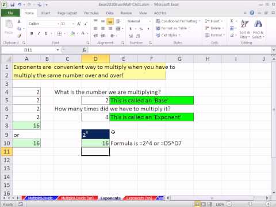The height and width of the screenshot is (207, 276).
Task: Click the Help question mark icon
Action: click(252, 13)
